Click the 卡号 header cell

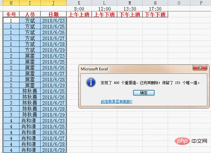point(11,14)
